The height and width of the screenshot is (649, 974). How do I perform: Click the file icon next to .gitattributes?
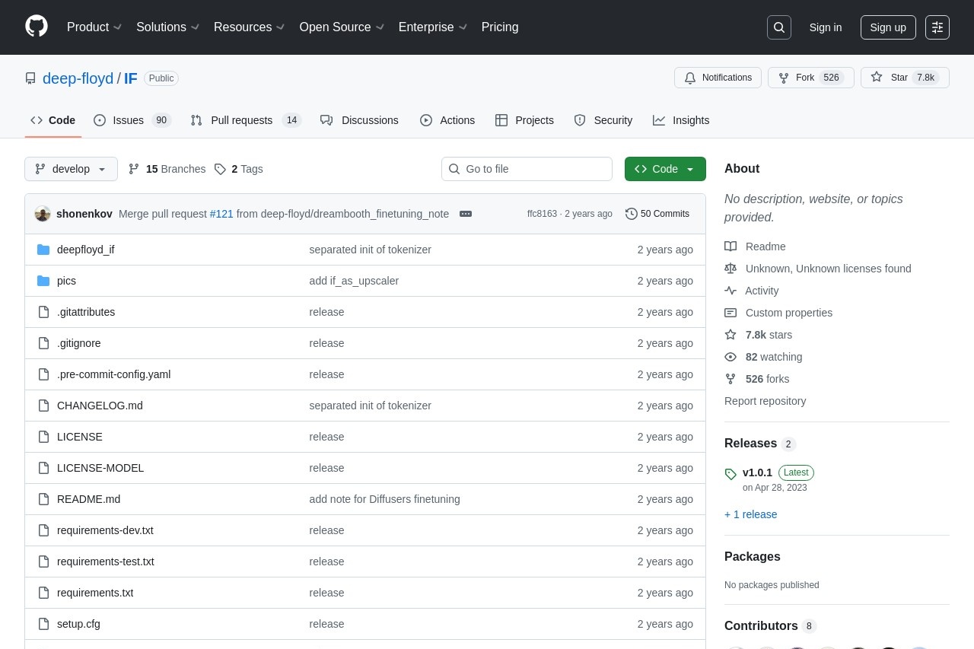43,312
